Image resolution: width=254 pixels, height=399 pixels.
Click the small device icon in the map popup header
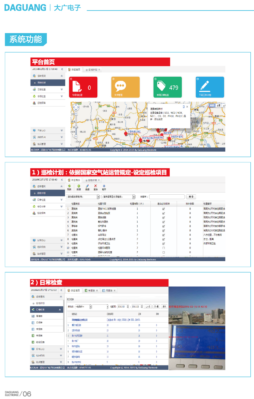tap(183, 107)
